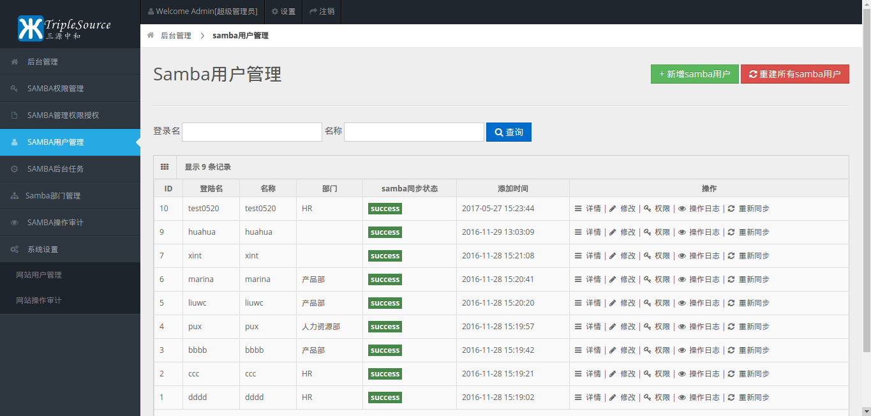Open permissions for user xint
The width and height of the screenshot is (871, 416).
click(657, 256)
